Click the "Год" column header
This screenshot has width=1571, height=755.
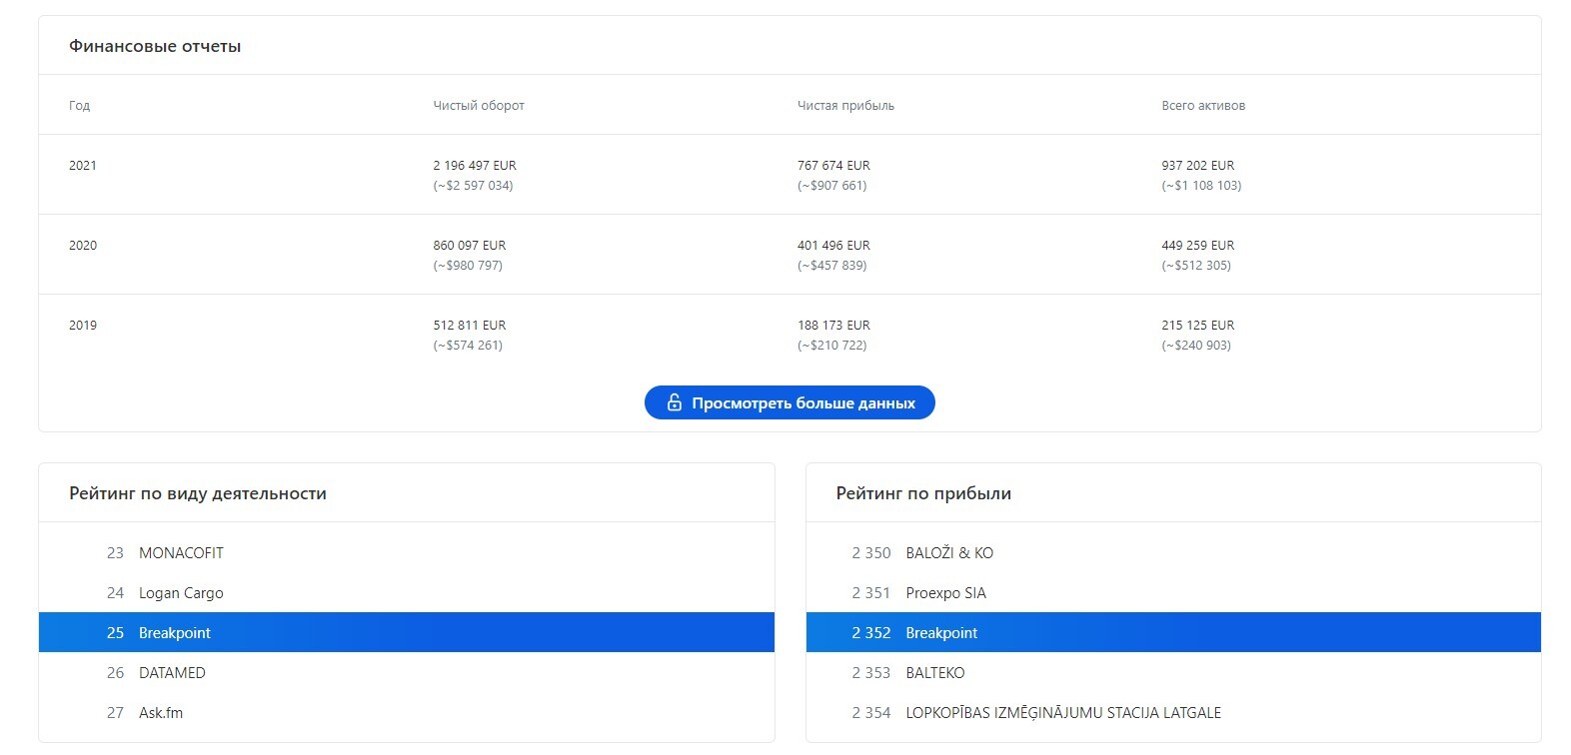[79, 106]
